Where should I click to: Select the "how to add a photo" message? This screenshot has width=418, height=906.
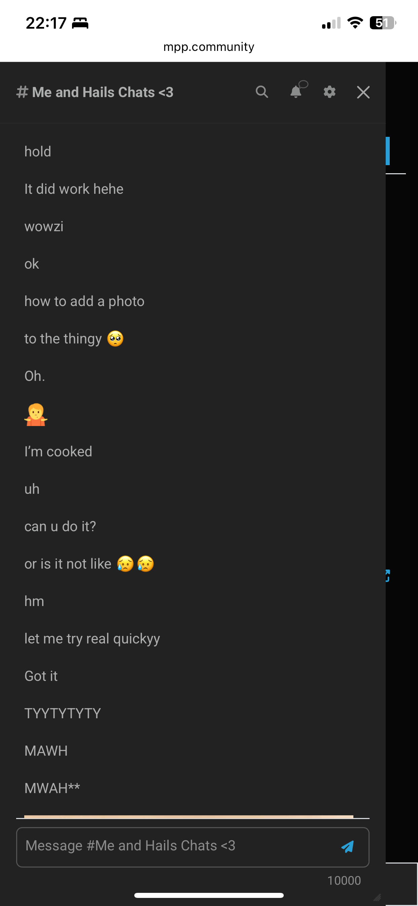[84, 301]
